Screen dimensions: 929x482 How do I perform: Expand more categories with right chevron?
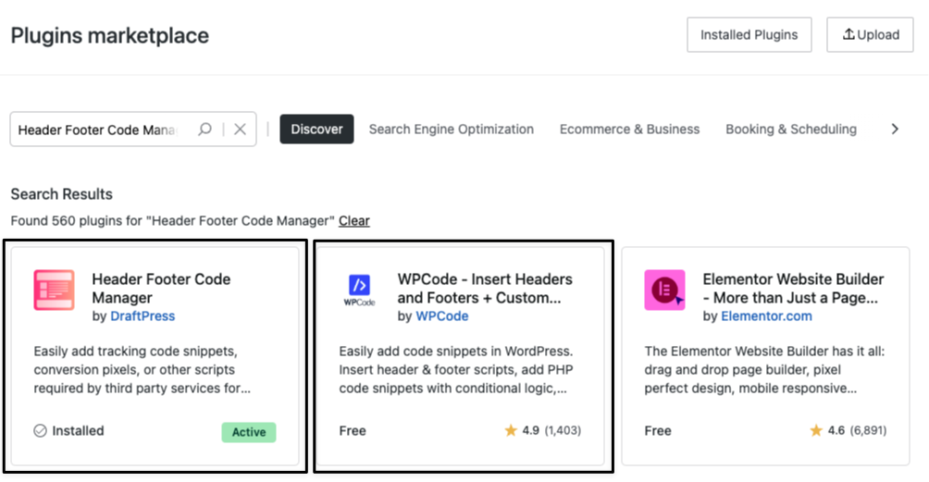point(895,130)
